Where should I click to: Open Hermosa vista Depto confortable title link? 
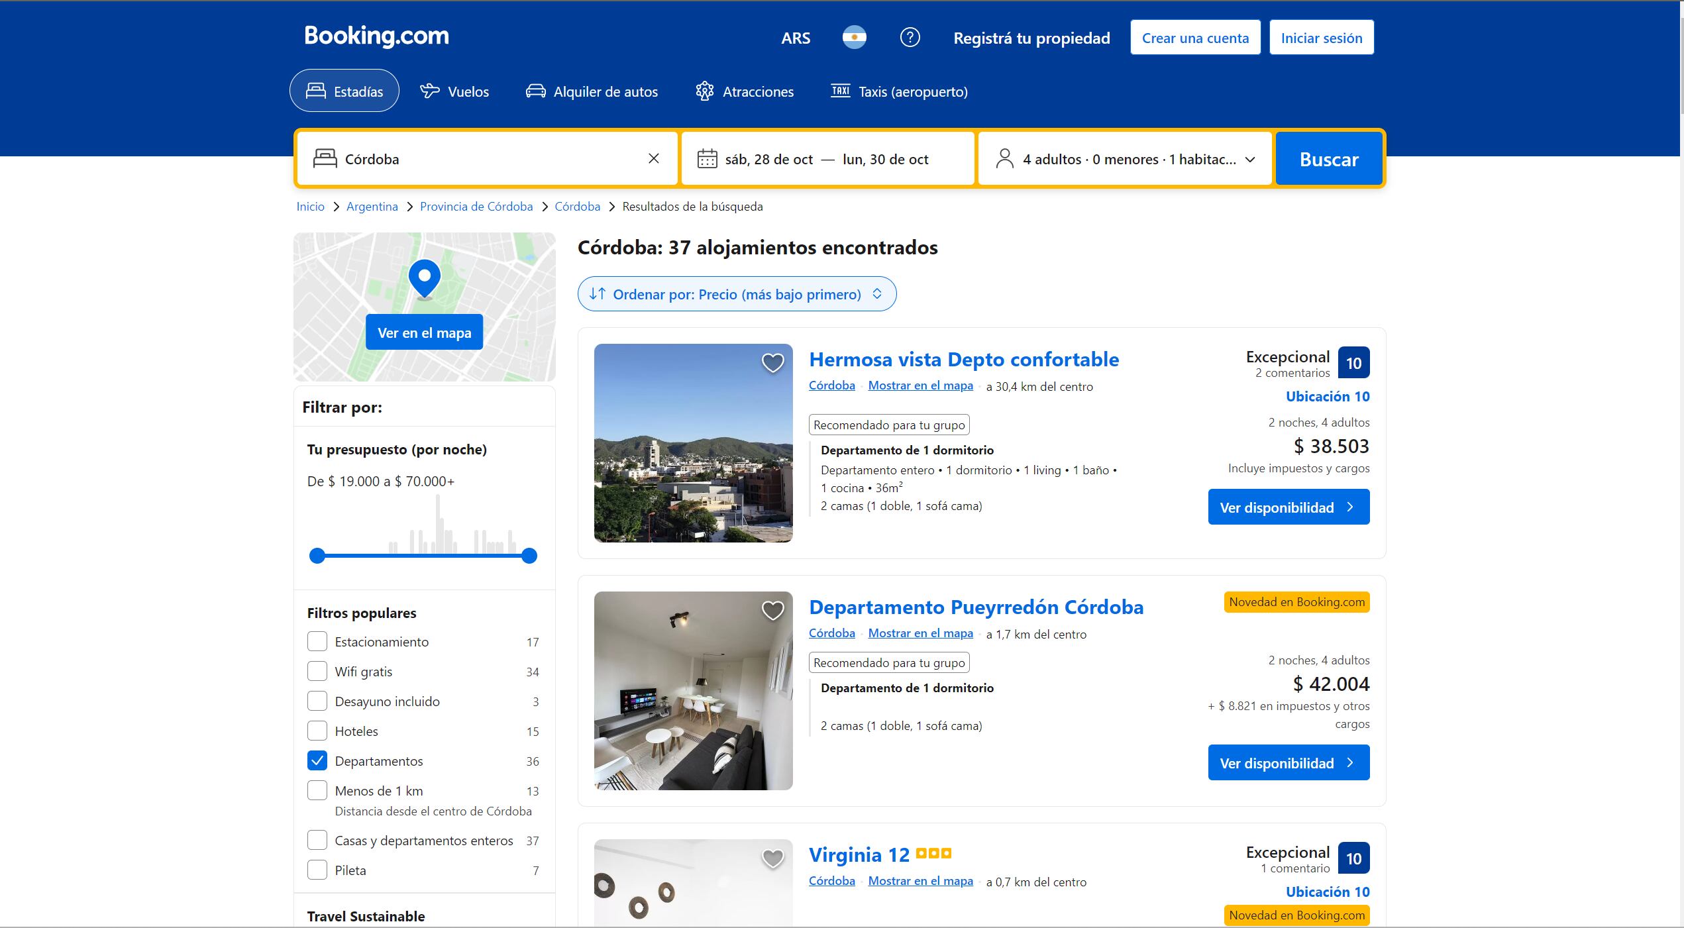(964, 360)
